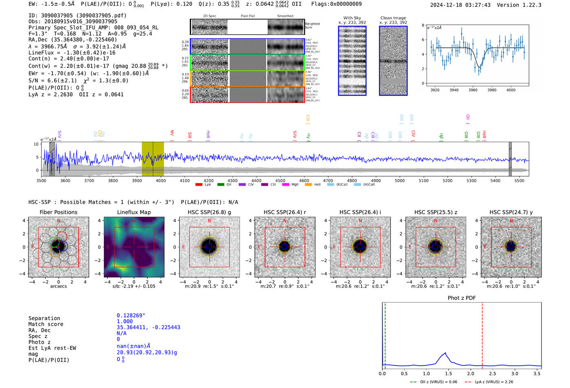Click the With Sky image panel
The width and height of the screenshot is (570, 388).
(x=352, y=61)
